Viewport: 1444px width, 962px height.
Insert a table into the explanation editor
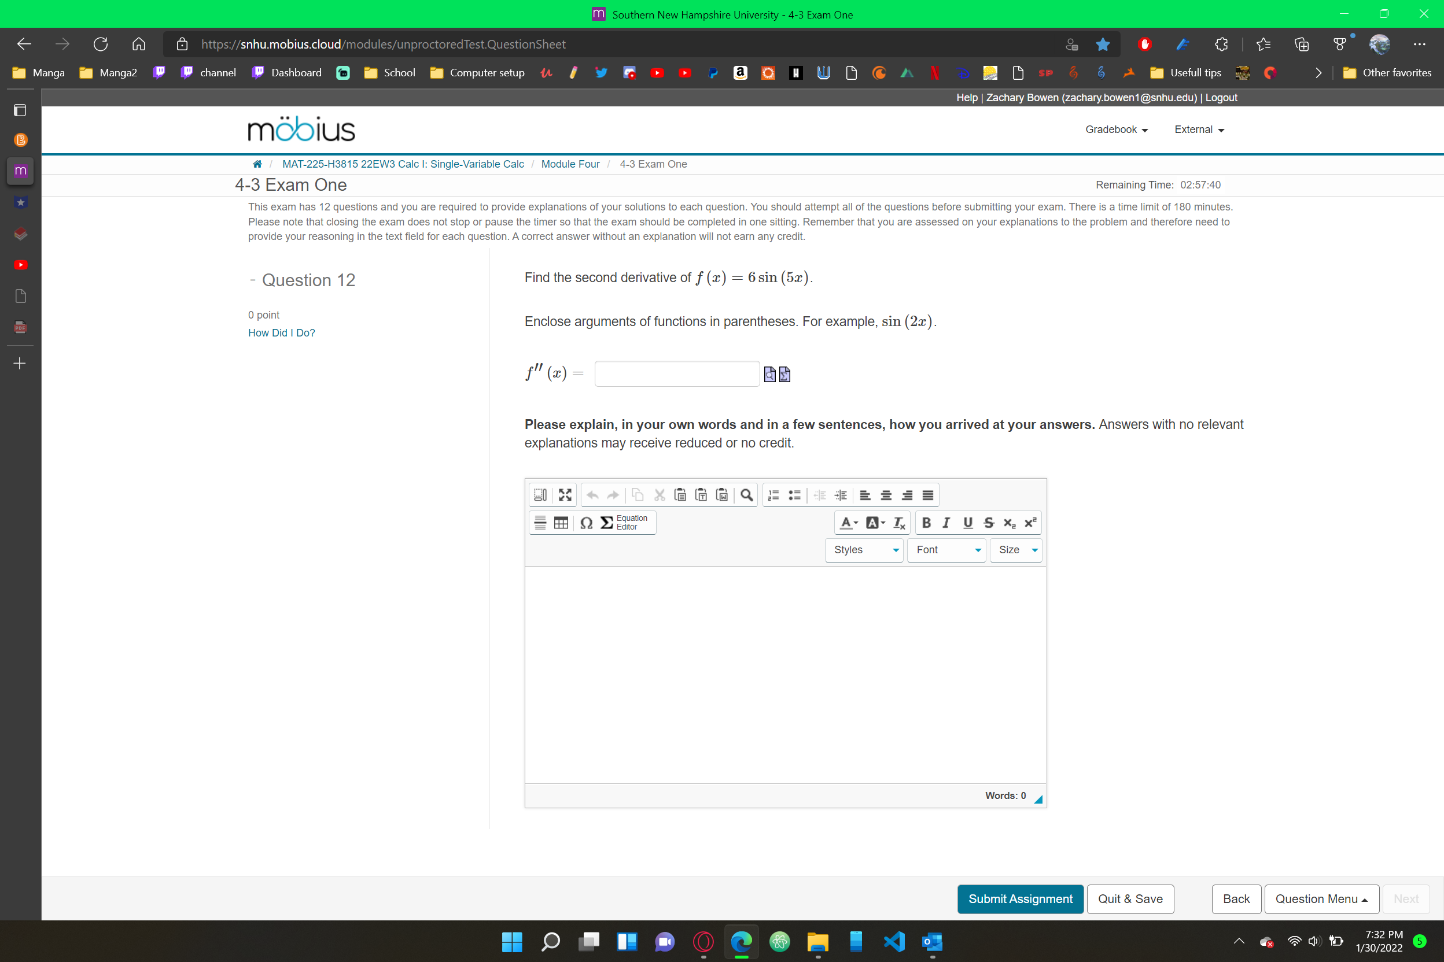561,523
